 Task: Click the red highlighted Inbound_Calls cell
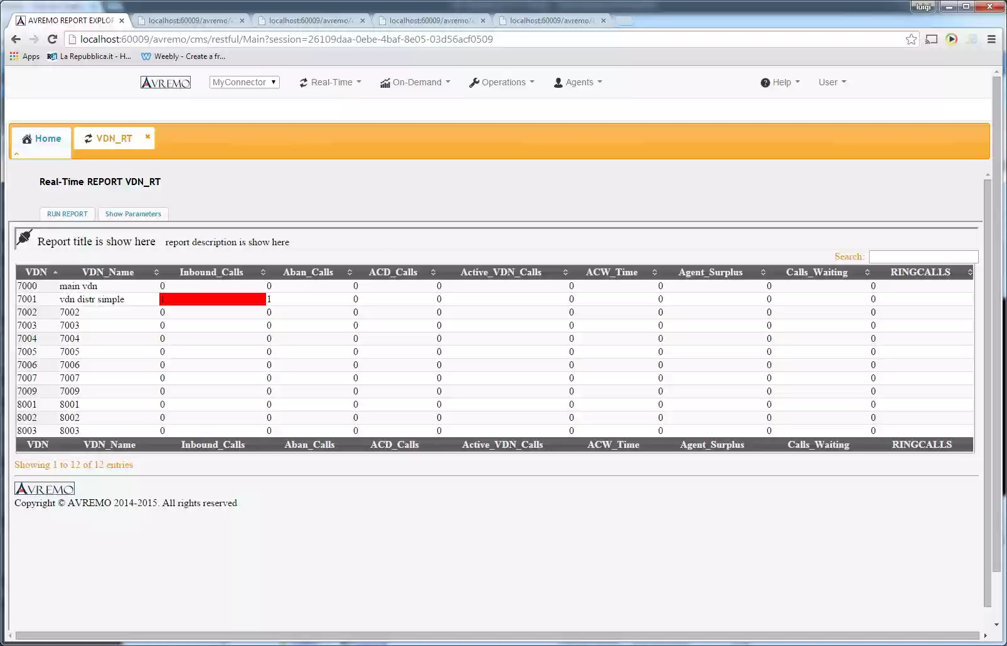tap(212, 299)
